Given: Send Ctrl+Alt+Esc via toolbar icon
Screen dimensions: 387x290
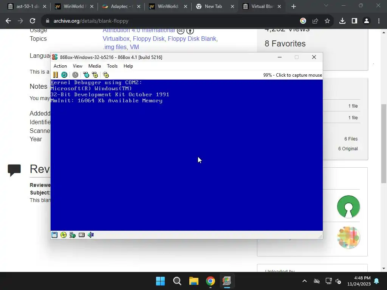Looking at the screenshot, I should click(x=95, y=75).
